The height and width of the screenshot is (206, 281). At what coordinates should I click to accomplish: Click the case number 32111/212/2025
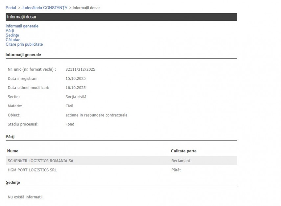click(x=80, y=69)
